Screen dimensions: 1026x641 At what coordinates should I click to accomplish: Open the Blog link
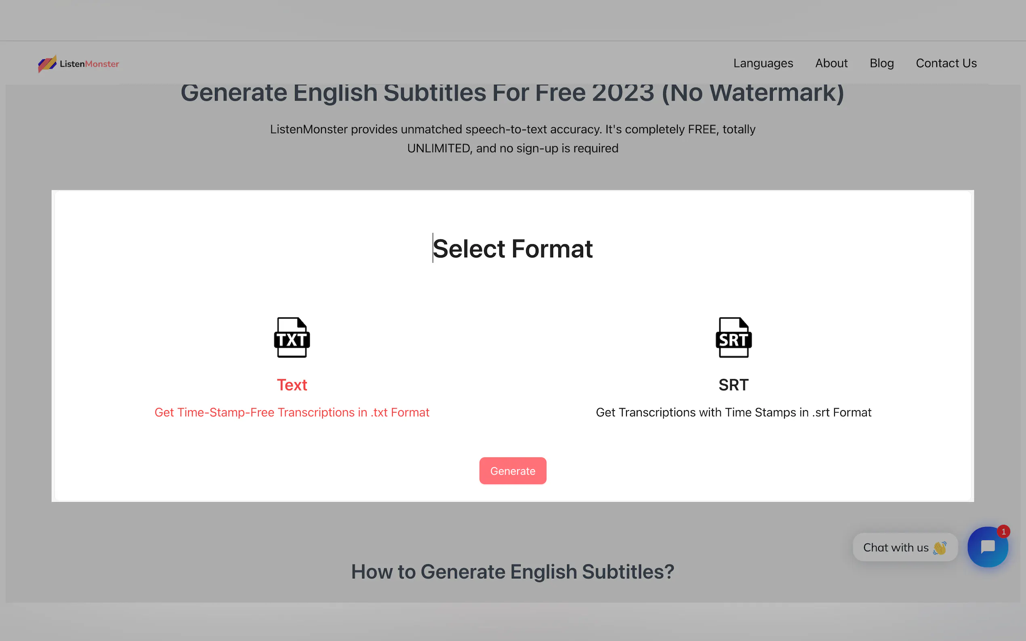click(x=881, y=63)
